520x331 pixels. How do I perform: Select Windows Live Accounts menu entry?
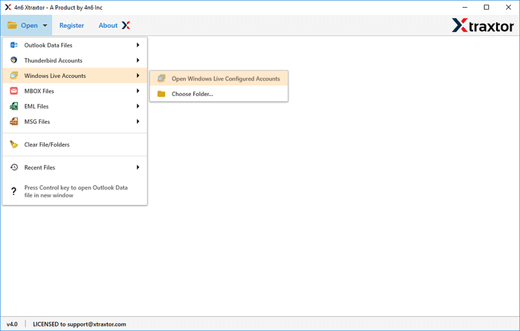pos(75,75)
